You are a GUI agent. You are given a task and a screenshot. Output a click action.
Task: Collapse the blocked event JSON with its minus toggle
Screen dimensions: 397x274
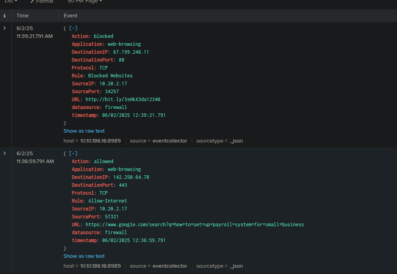[x=73, y=28]
